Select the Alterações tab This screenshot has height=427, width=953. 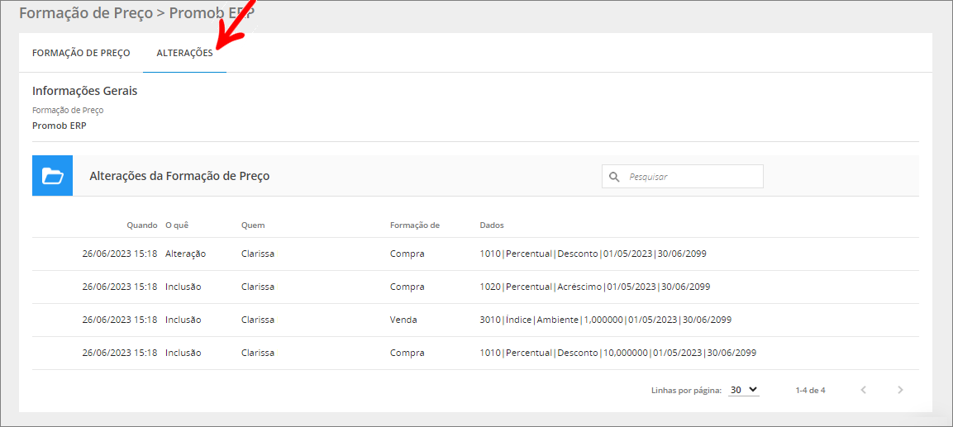[184, 53]
